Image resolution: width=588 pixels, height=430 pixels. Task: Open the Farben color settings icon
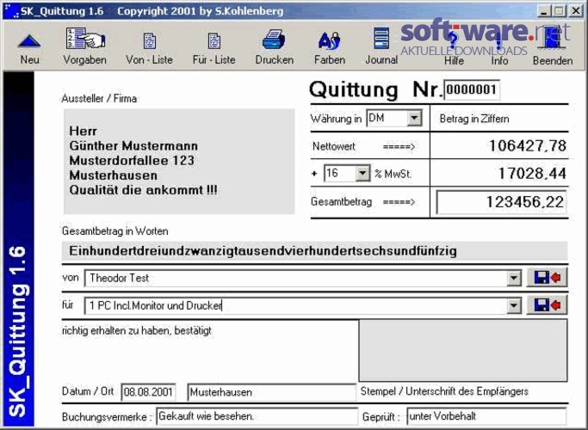pyautogui.click(x=329, y=40)
